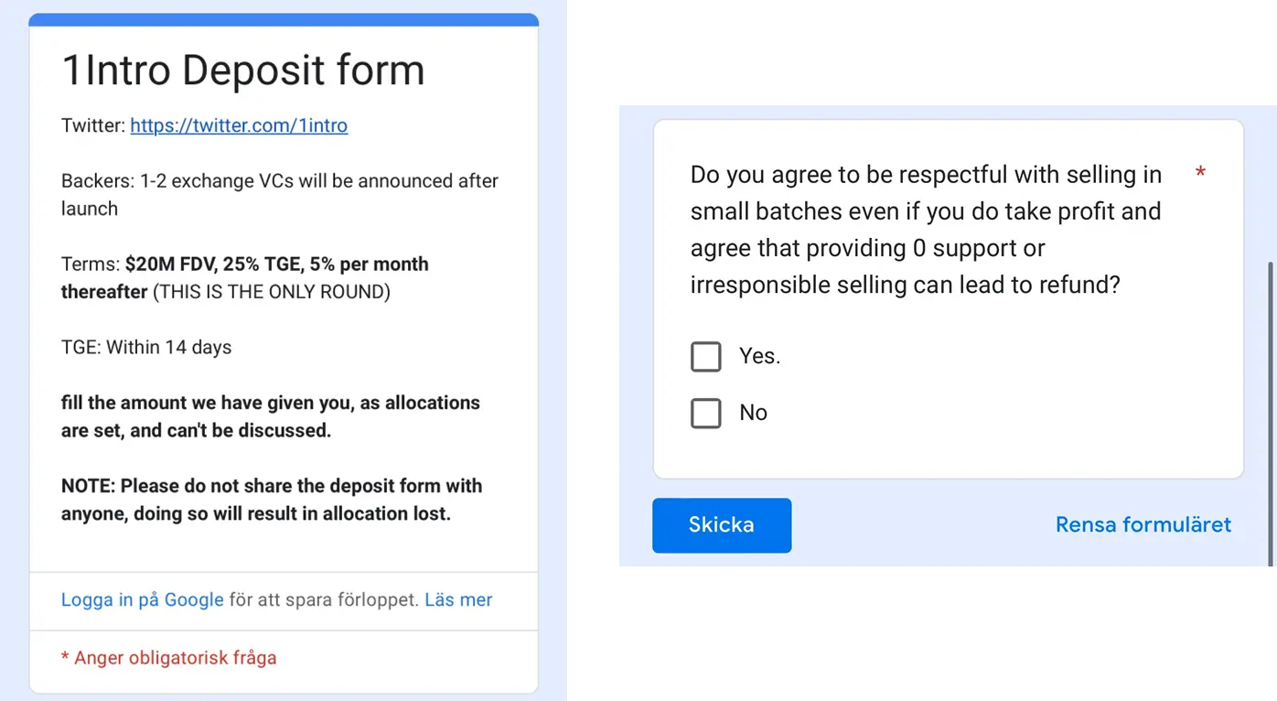Select the "Yes." option label text
The width and height of the screenshot is (1277, 701).
tap(759, 357)
